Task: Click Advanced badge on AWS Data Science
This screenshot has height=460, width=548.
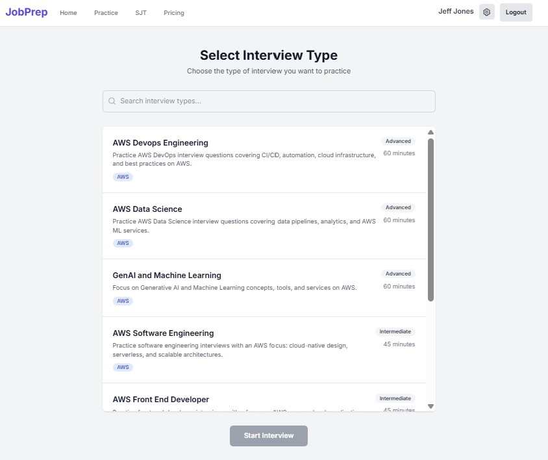Action: click(x=398, y=207)
